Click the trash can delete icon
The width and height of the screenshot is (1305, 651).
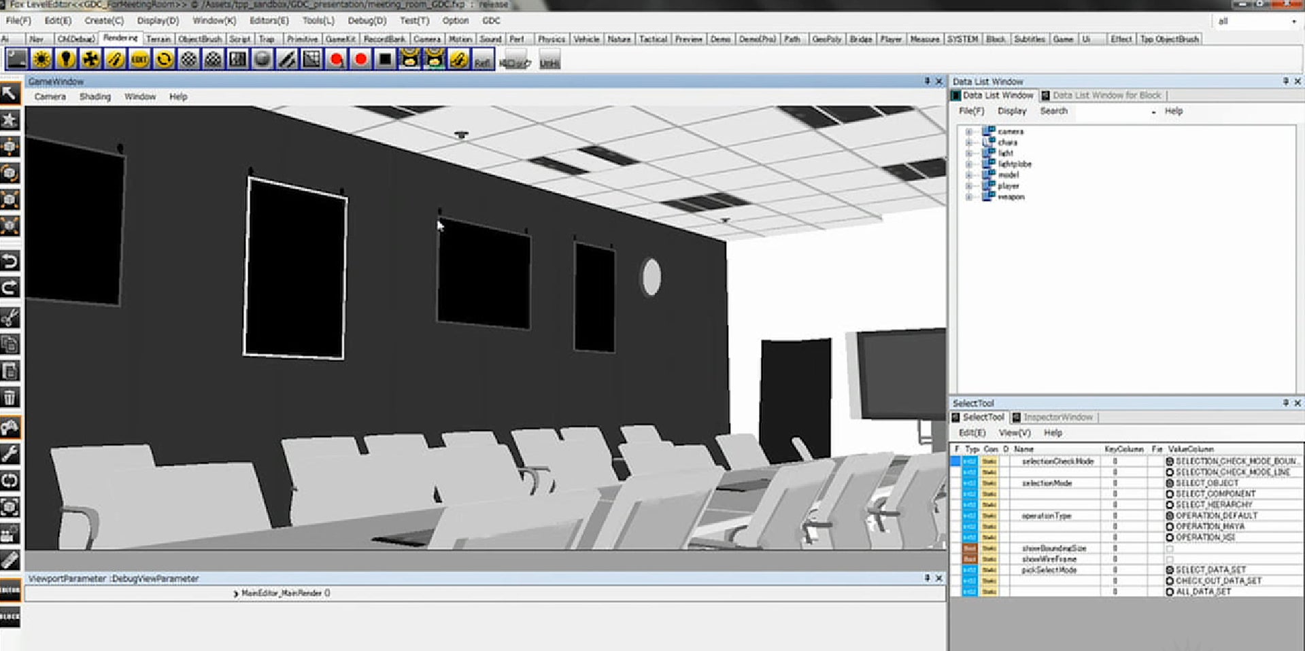[10, 398]
